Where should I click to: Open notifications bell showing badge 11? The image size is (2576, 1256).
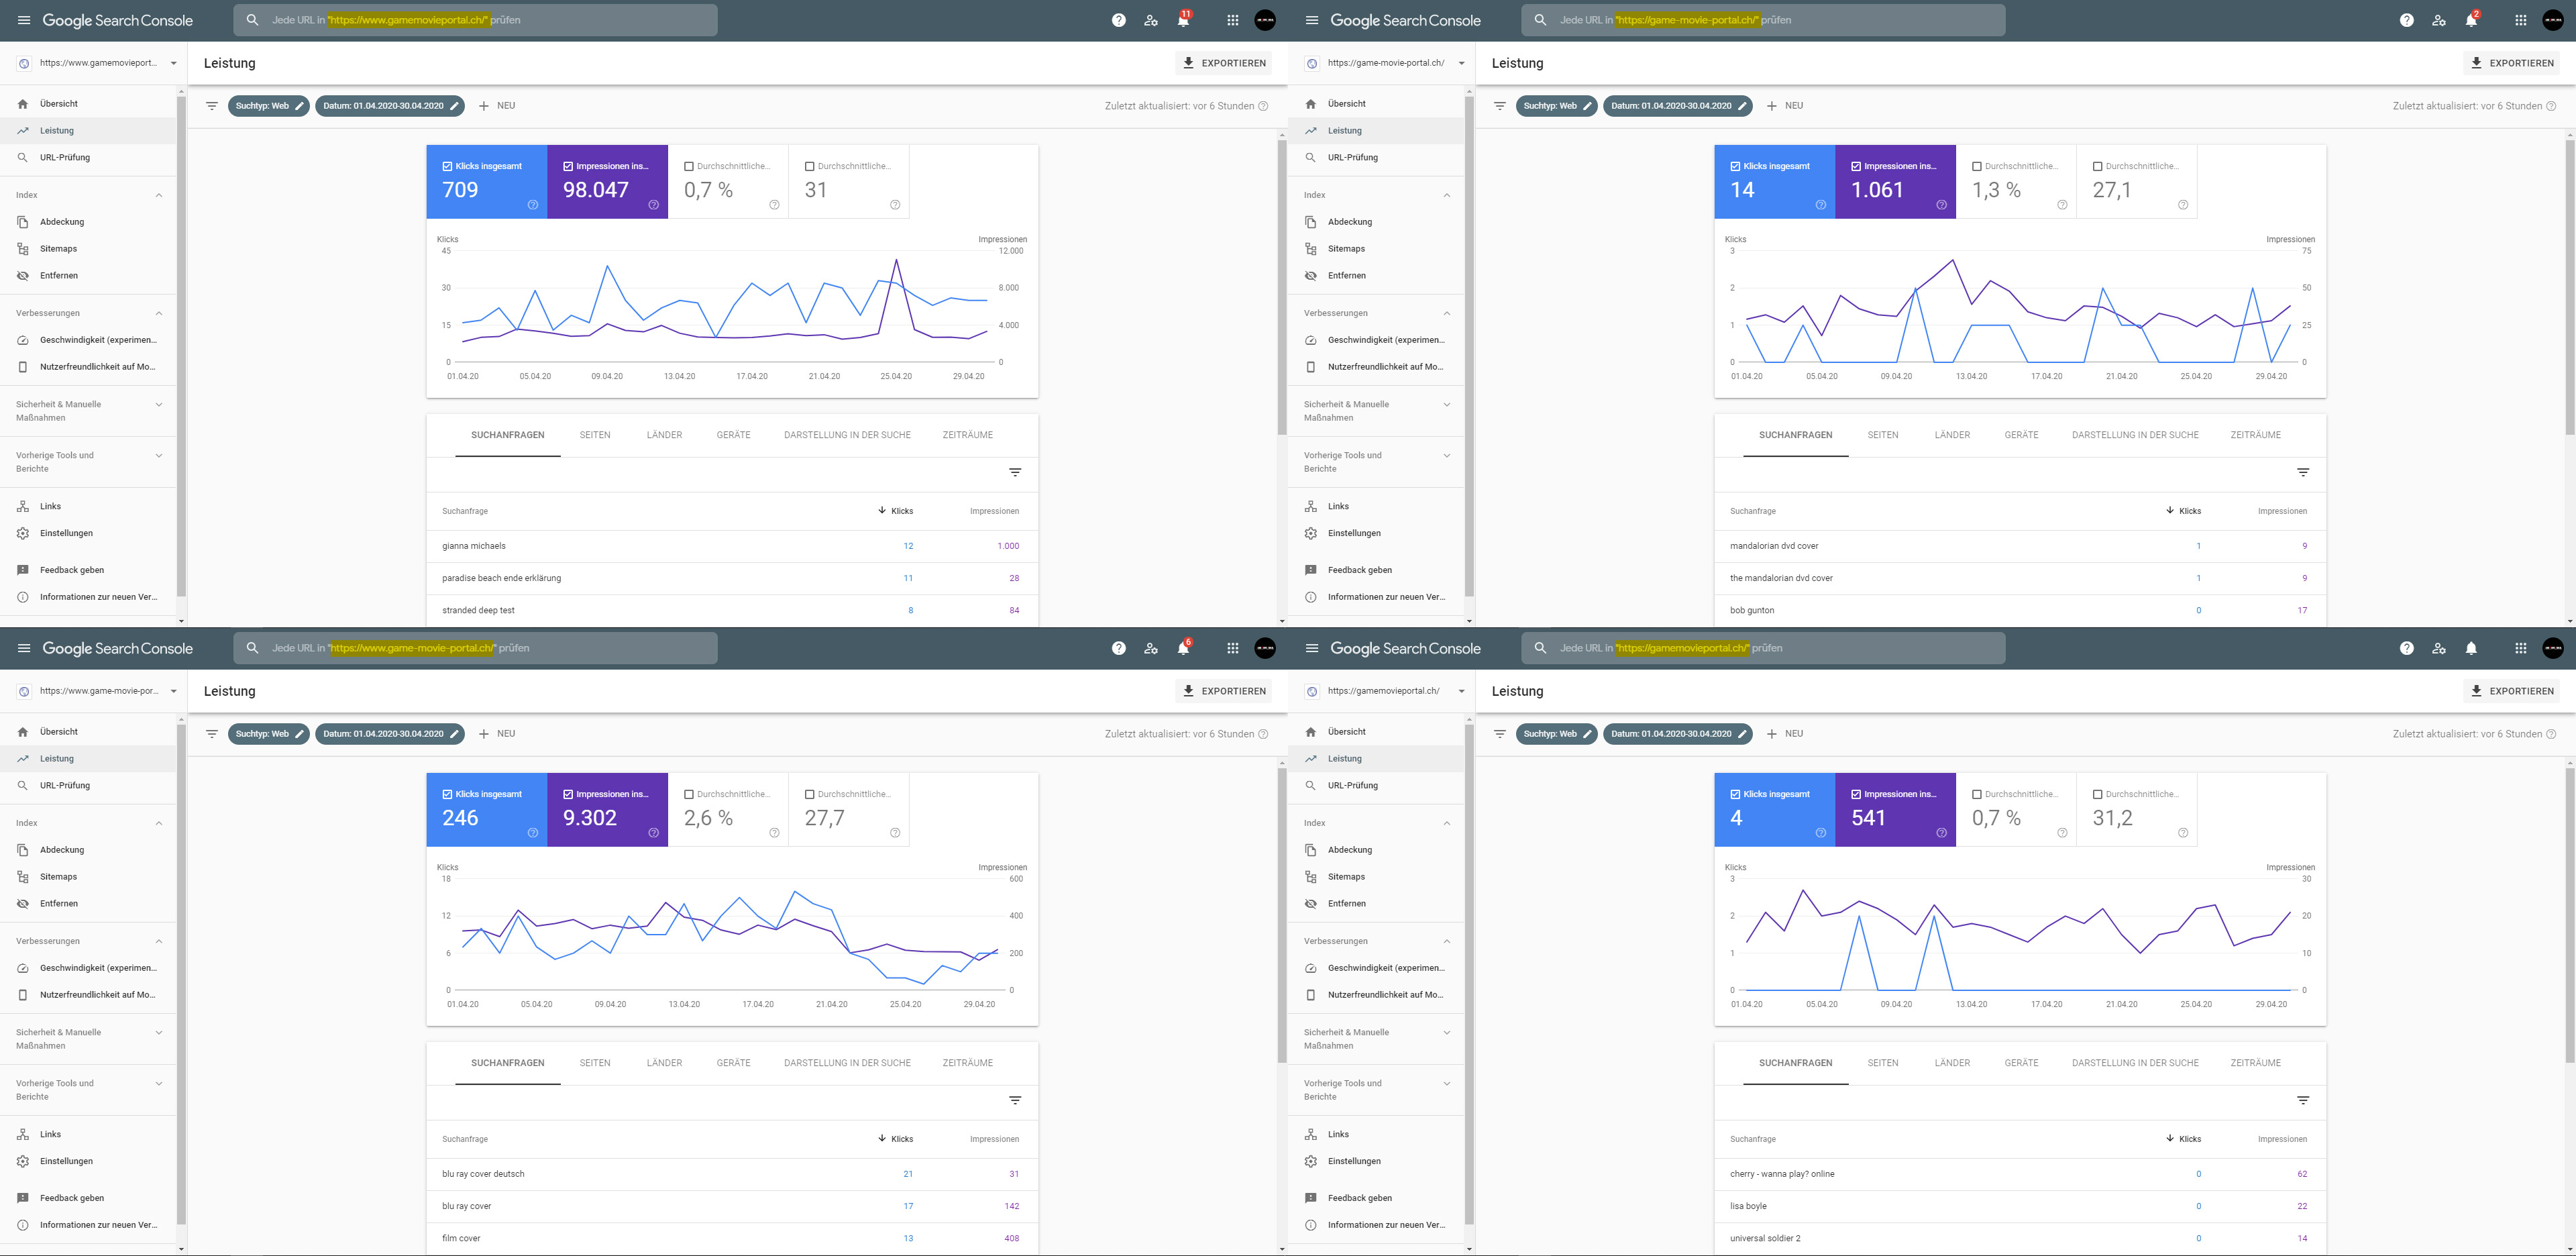click(1184, 20)
